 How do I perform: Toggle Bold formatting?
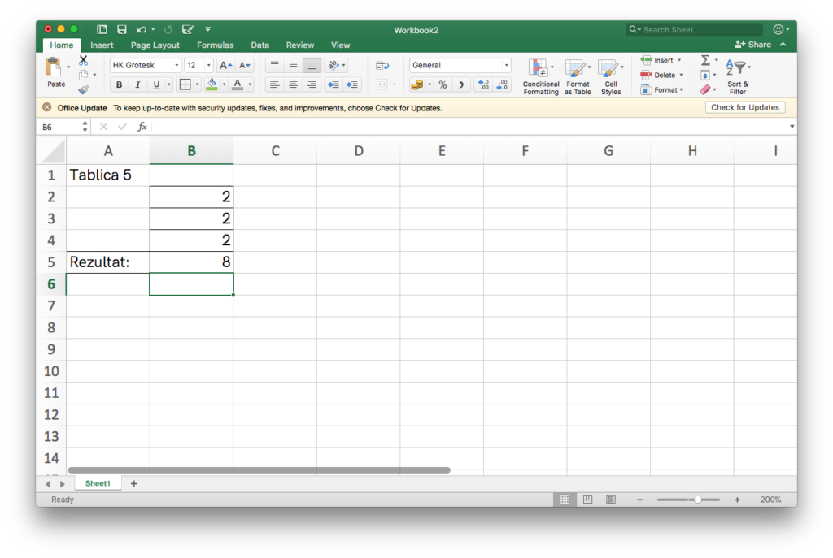[119, 84]
